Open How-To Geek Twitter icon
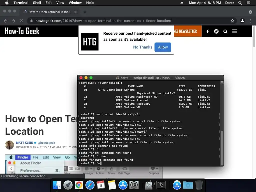This screenshot has width=256, height=192. point(216,31)
